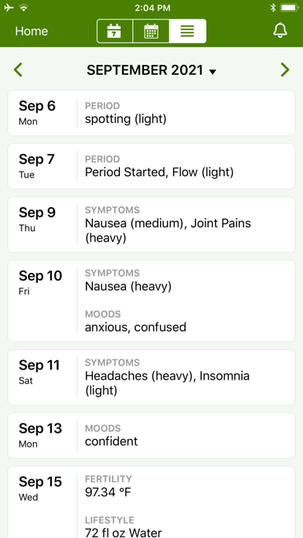The image size is (303, 538).
Task: Tap the 72 fl oz Water lifestyle line
Action: (123, 533)
